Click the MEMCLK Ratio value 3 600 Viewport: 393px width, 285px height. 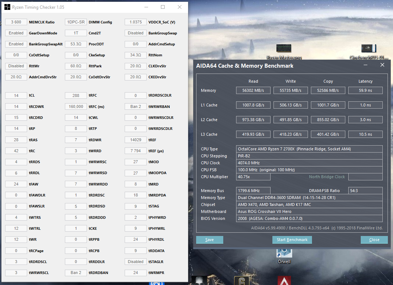[16, 22]
